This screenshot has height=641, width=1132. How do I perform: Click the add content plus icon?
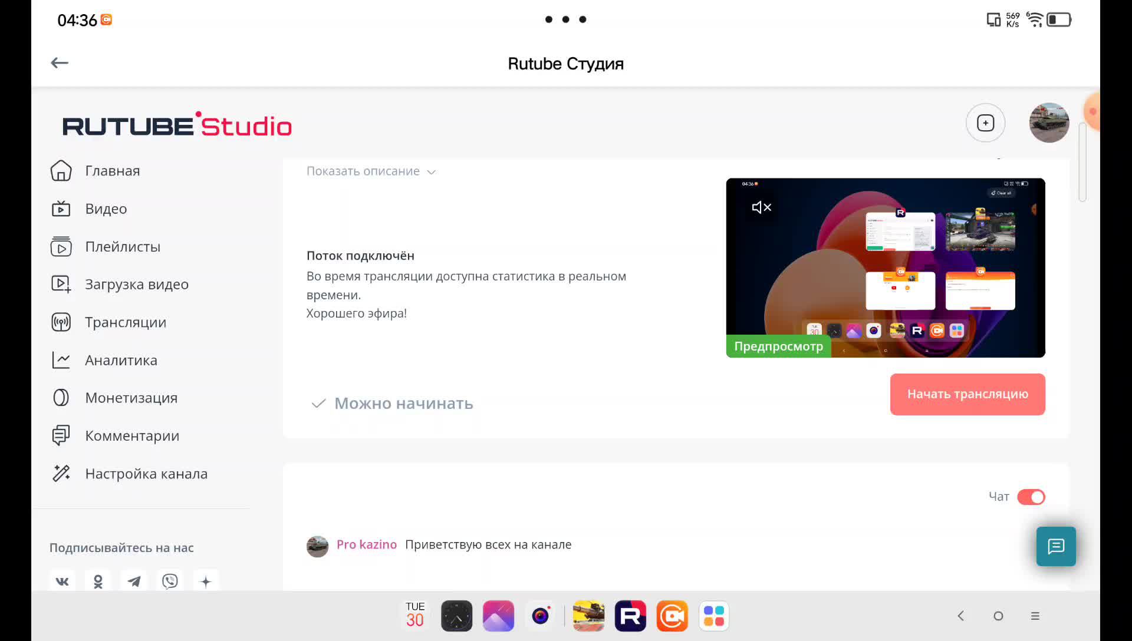tap(985, 123)
